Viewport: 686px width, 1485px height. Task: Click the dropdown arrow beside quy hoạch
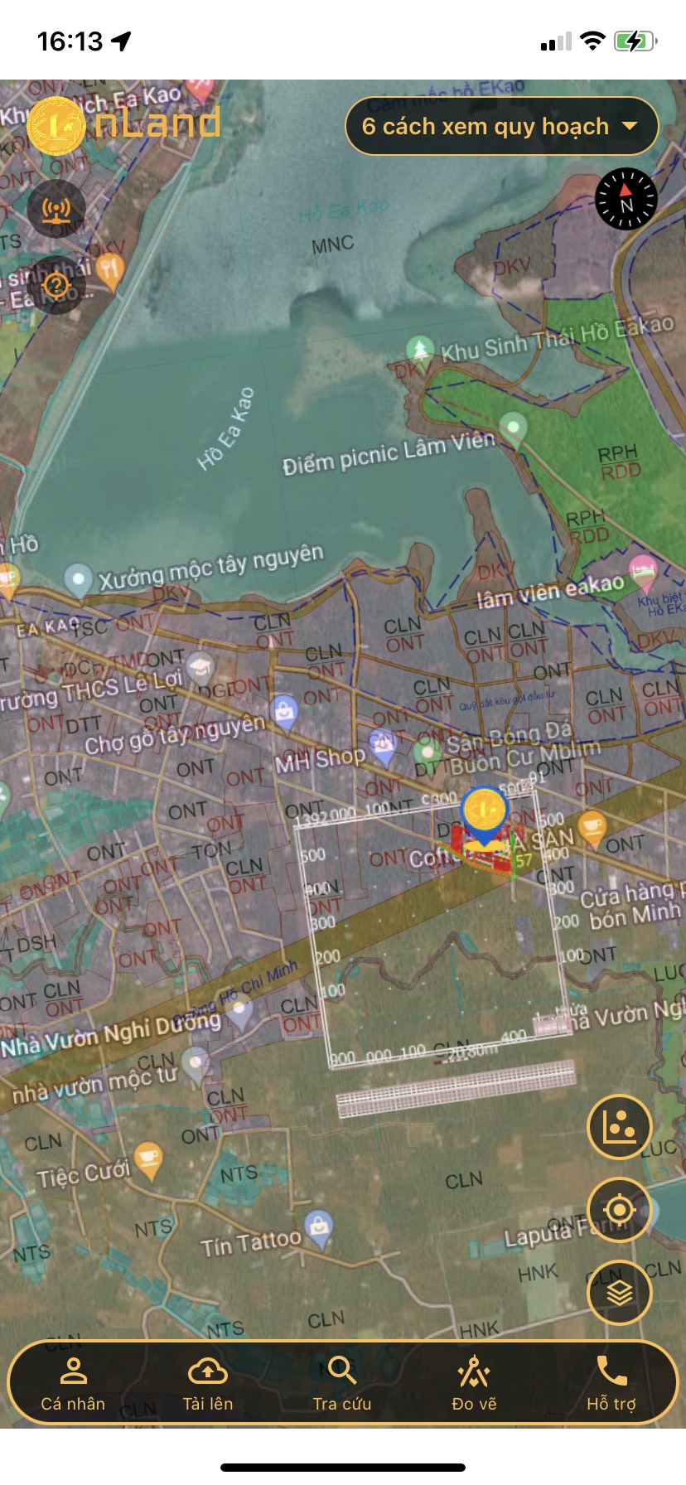pos(630,126)
